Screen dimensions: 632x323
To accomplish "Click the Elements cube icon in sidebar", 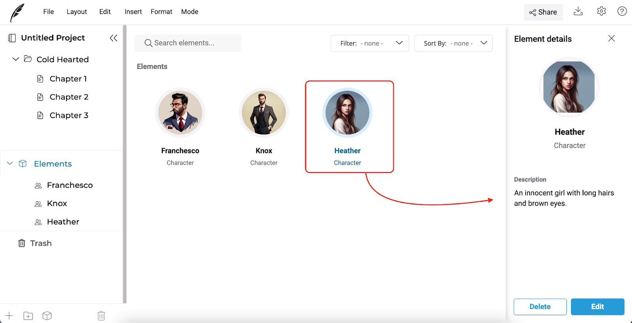I will (x=23, y=163).
